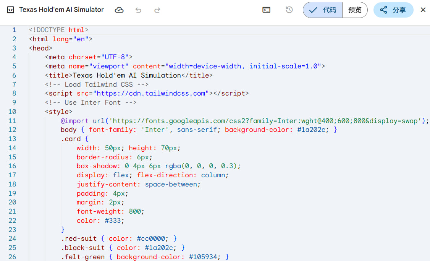
Task: Click the code file icon beside title
Action: pyautogui.click(x=11, y=10)
